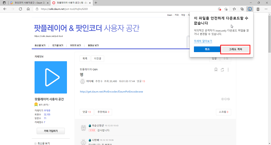Open the Collections icon
271x145 pixels.
click(242, 9)
